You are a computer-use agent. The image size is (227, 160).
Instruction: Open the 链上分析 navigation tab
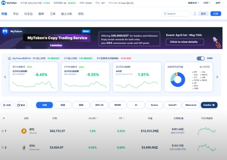click(67, 14)
